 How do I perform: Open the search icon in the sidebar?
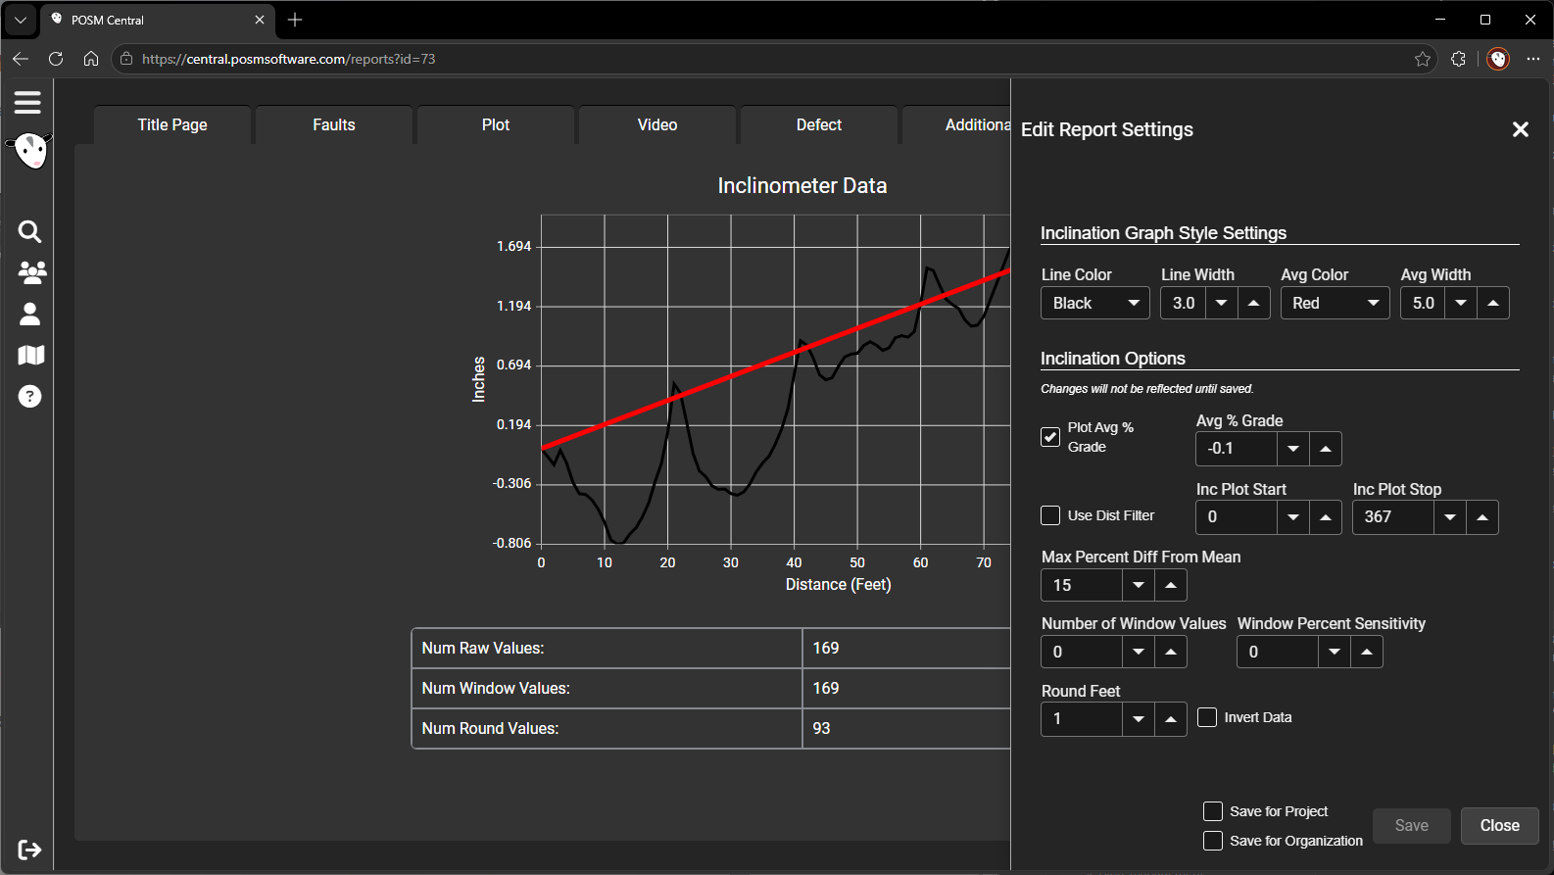click(x=29, y=231)
